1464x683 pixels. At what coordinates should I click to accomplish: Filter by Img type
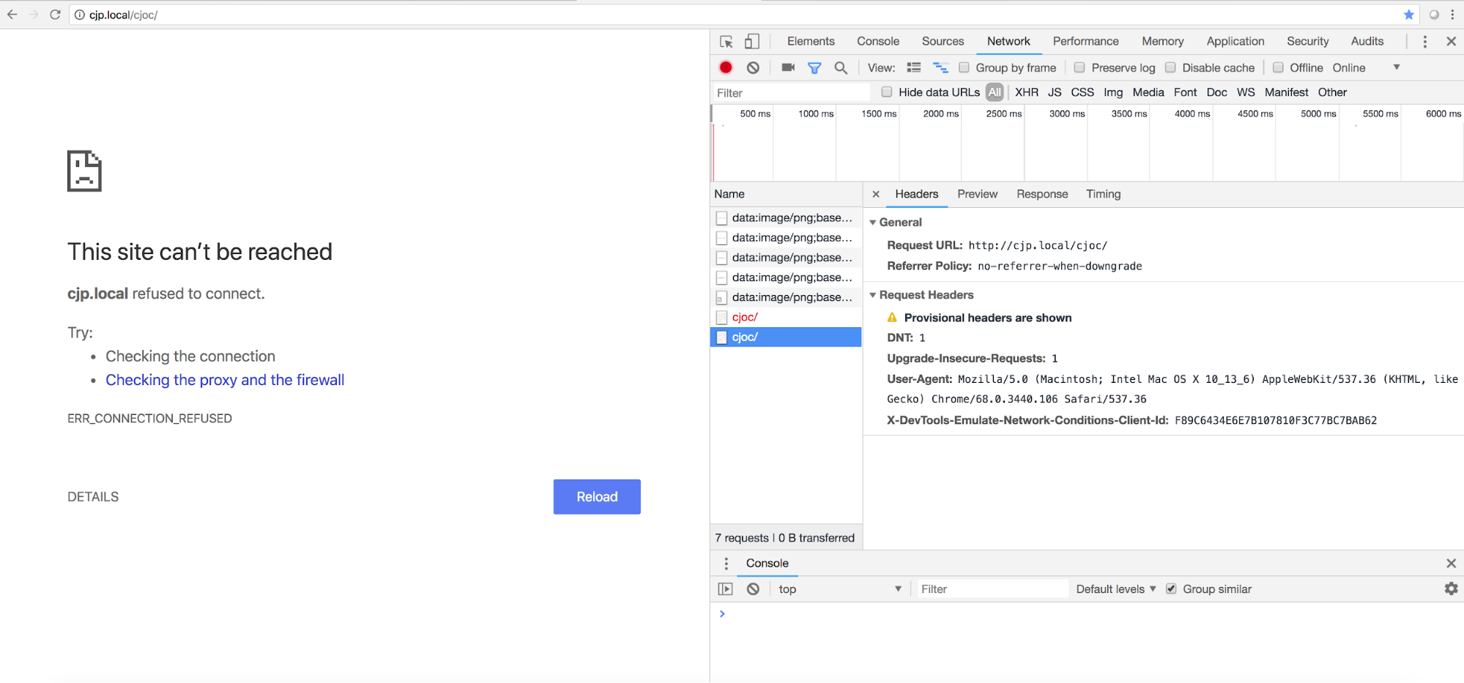(1113, 92)
